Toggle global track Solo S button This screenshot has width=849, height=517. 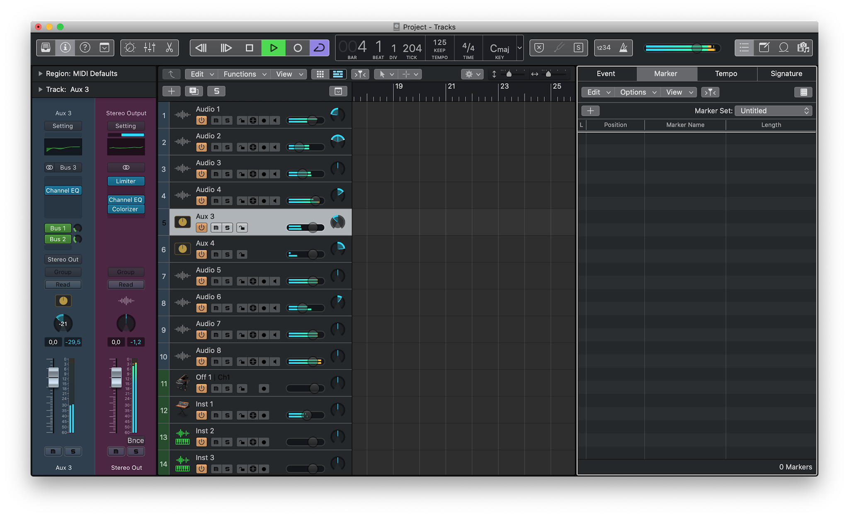tap(216, 91)
